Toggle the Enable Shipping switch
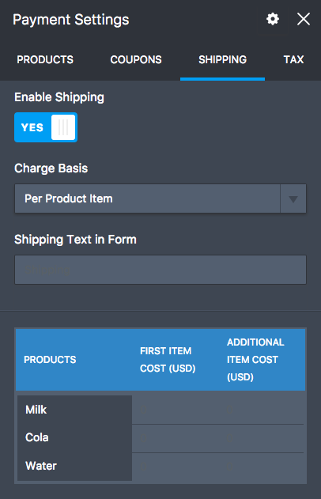Viewport: 321px width, 499px height. pos(46,127)
